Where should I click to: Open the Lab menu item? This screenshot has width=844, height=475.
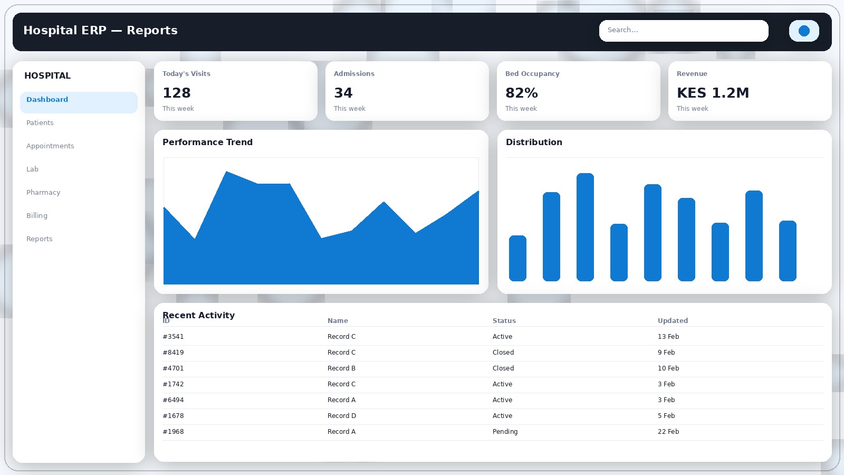pyautogui.click(x=33, y=169)
